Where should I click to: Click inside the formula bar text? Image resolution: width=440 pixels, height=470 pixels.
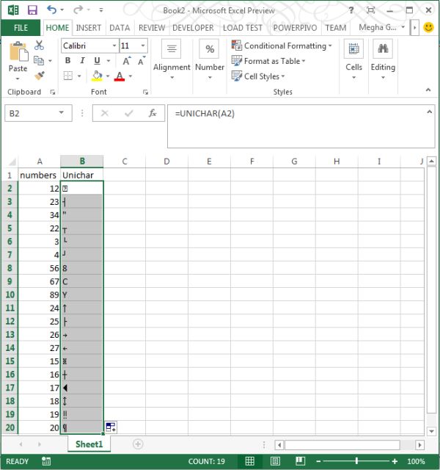(205, 114)
